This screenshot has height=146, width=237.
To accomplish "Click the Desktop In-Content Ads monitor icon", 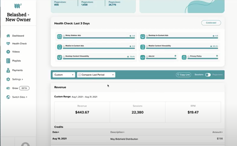I will point(142,36).
